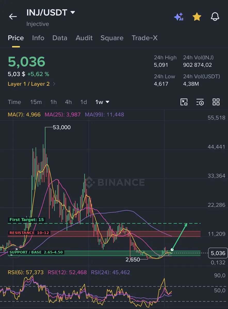Click the 24h High value 5,091
Screen dimensions: 228x309
pos(161,65)
